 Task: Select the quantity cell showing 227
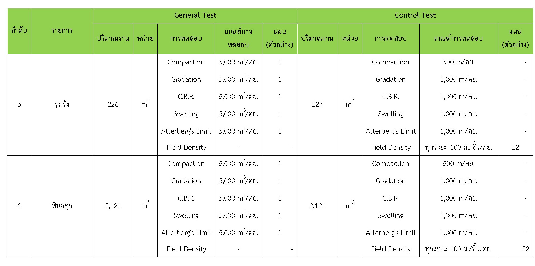[x=317, y=104]
